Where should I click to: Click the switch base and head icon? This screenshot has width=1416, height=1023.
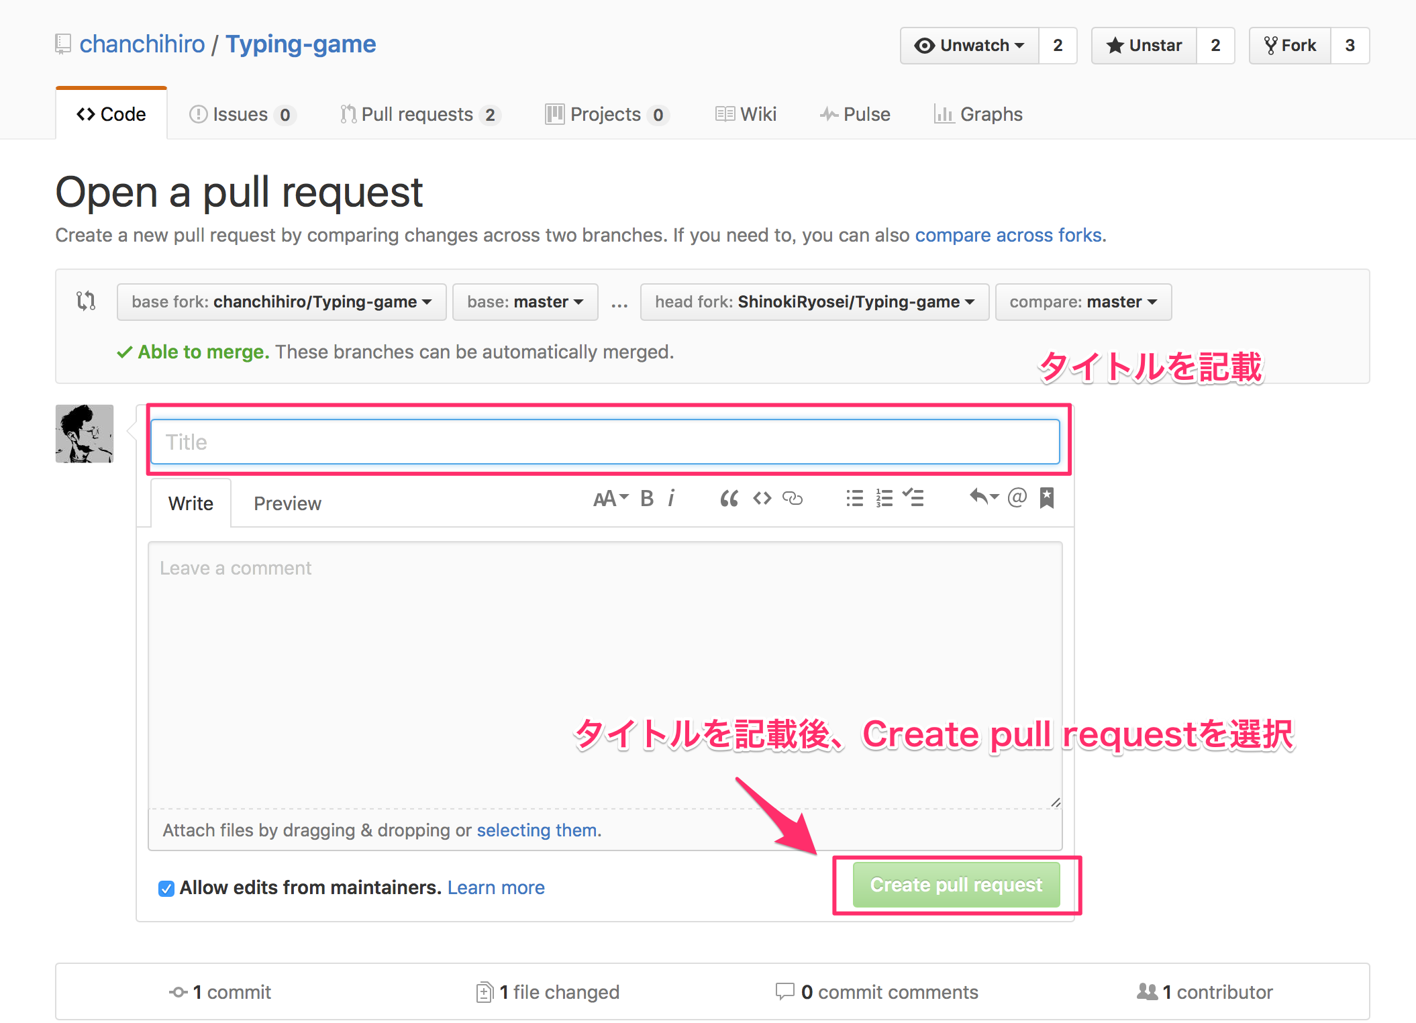pyautogui.click(x=86, y=301)
